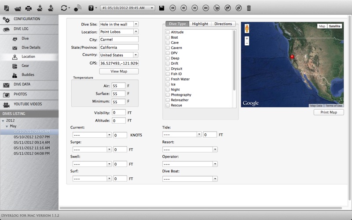Tick the Drift dive type
Viewport: 352px width, 220px height.
(x=168, y=63)
